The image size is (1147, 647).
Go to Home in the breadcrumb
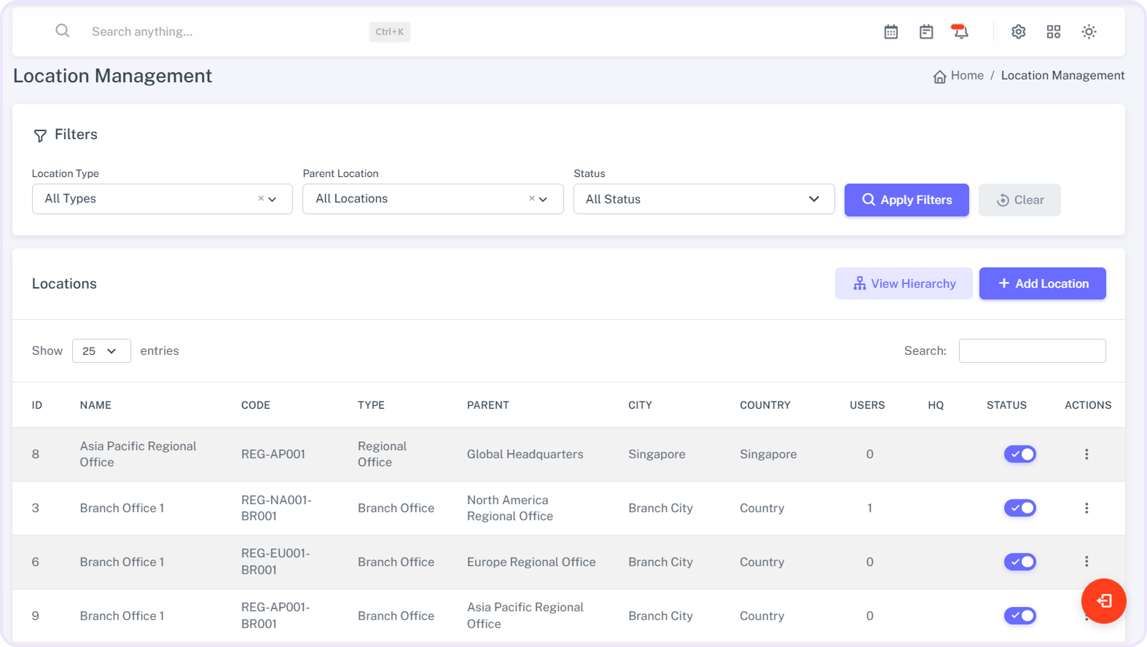tap(966, 76)
